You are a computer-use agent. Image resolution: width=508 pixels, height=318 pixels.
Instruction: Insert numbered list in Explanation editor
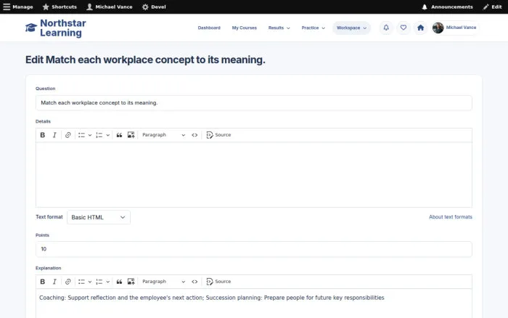[99, 282]
